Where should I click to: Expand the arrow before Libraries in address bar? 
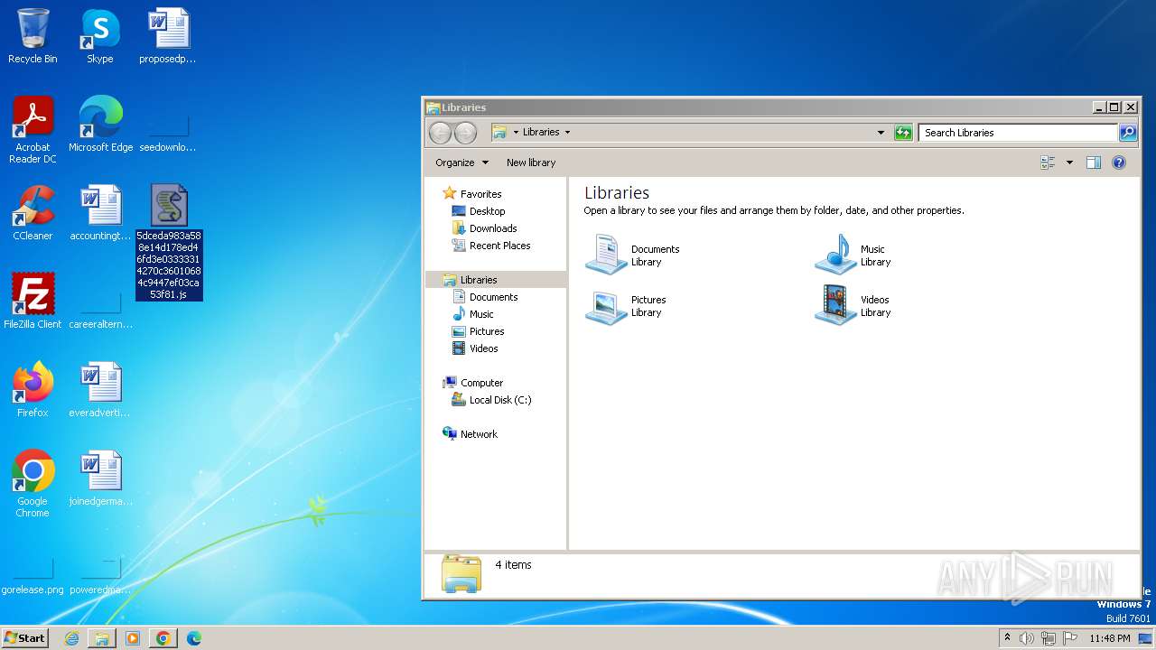pyautogui.click(x=516, y=133)
